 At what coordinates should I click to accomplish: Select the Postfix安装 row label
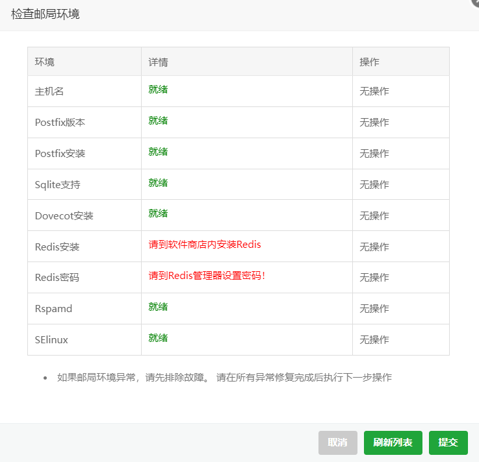click(60, 153)
